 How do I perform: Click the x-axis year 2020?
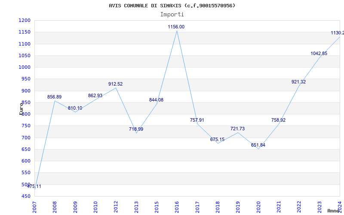pos(258,207)
